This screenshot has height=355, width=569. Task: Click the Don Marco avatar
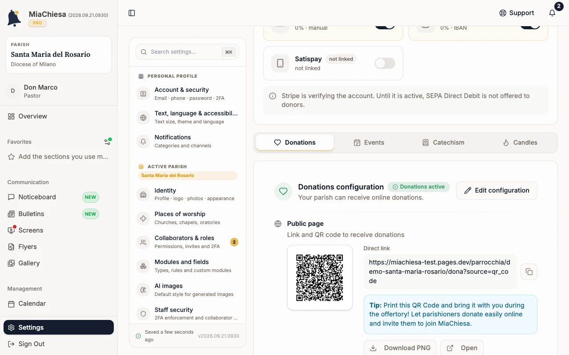click(12, 91)
